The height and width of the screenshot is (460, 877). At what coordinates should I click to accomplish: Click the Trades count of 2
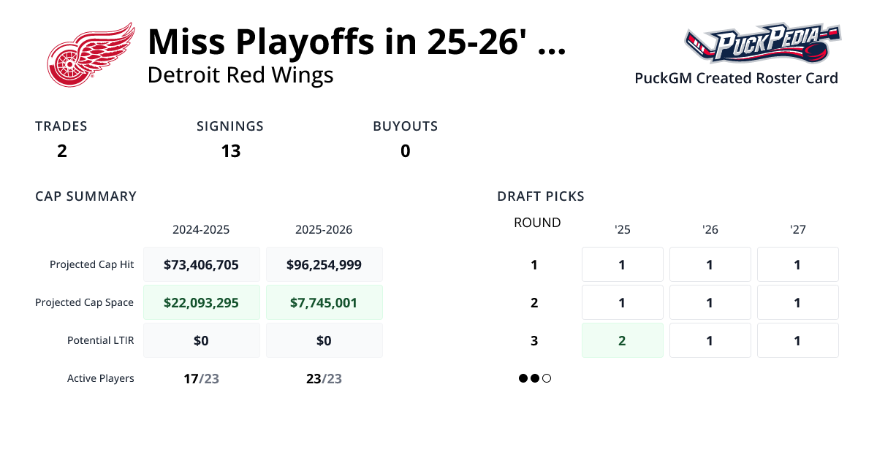[x=62, y=151]
